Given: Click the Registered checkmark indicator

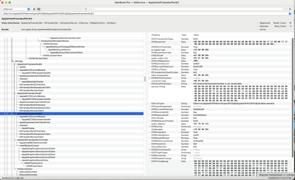Looking at the screenshot, I should point(257,23).
